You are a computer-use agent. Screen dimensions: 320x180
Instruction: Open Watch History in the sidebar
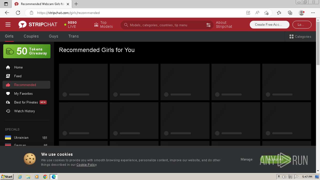click(26, 111)
